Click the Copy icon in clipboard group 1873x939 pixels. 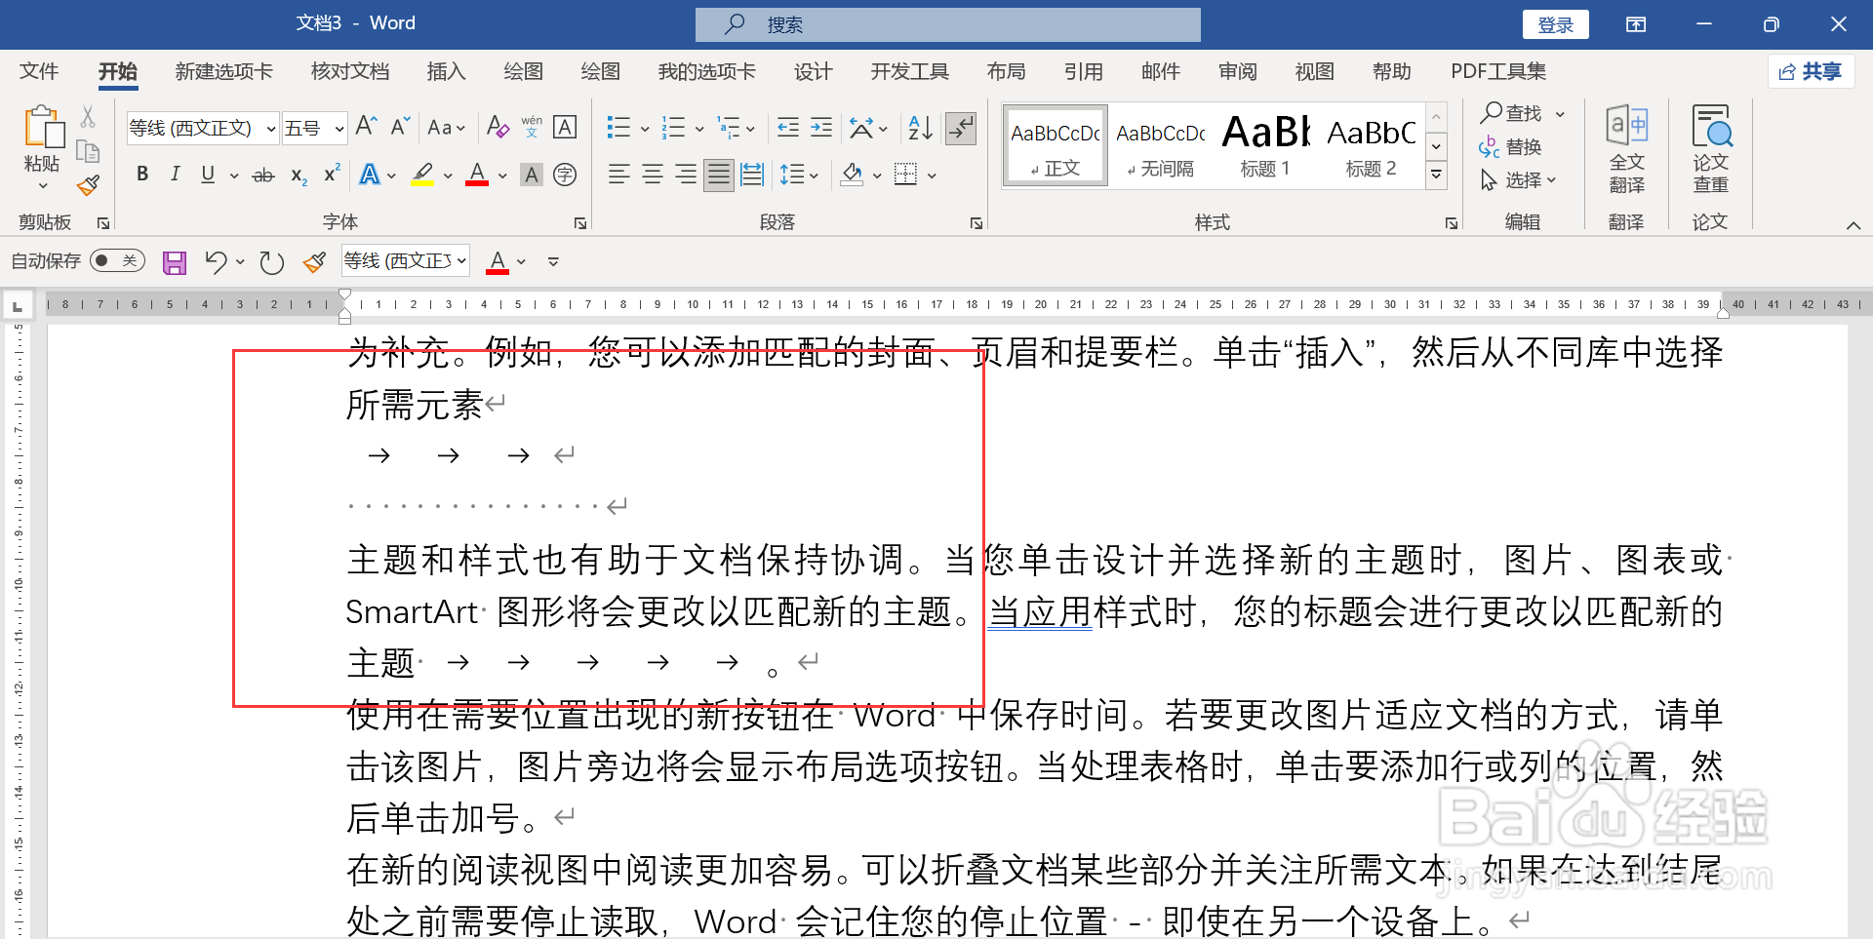88,151
